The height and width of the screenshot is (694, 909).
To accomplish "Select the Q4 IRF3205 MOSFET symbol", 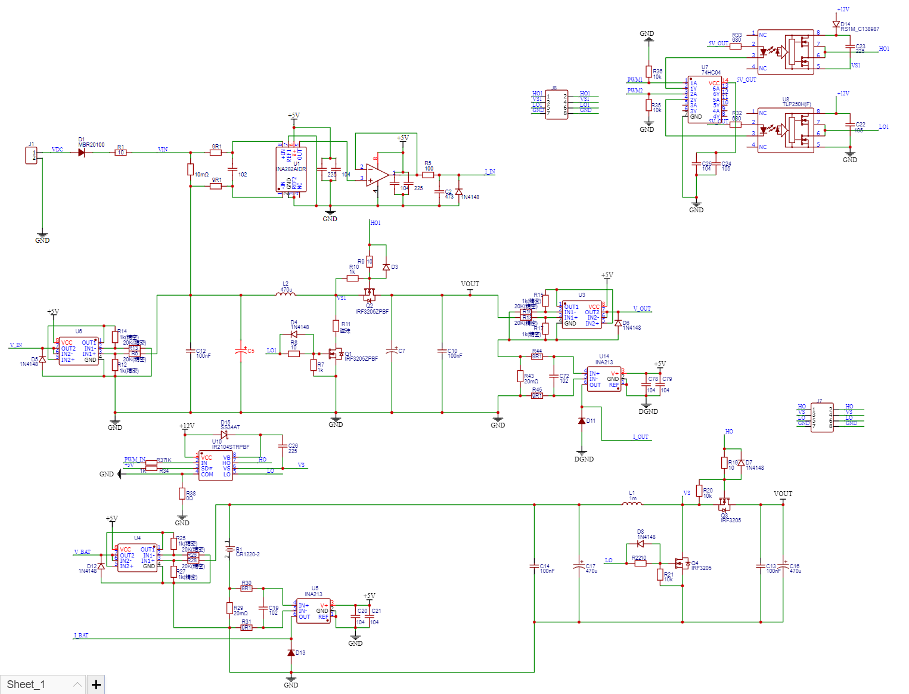I will tap(682, 563).
